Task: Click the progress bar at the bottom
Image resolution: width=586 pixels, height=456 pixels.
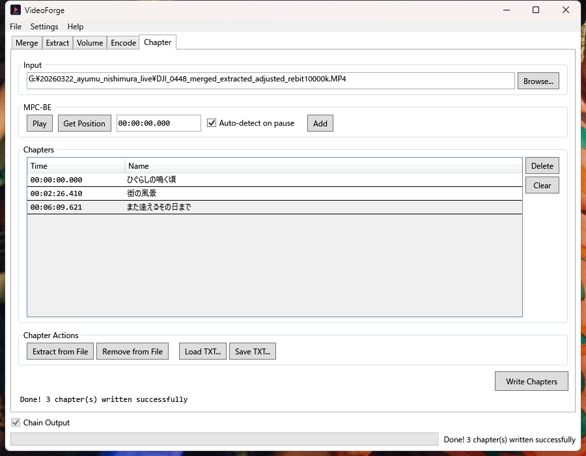Action: (224, 440)
